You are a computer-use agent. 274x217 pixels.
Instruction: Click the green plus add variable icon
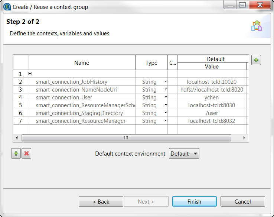[x=16, y=154]
